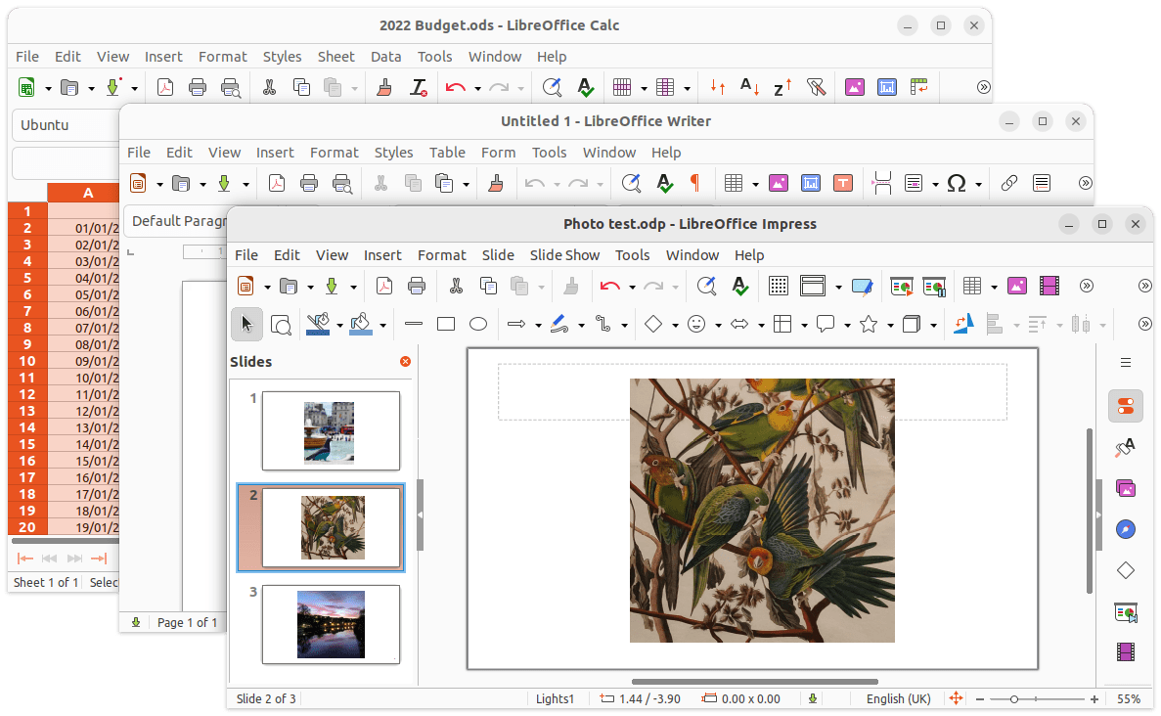Toggle Clone Formatting brush in Calc toolbar
Image resolution: width=1161 pixels, height=716 pixels.
(384, 87)
